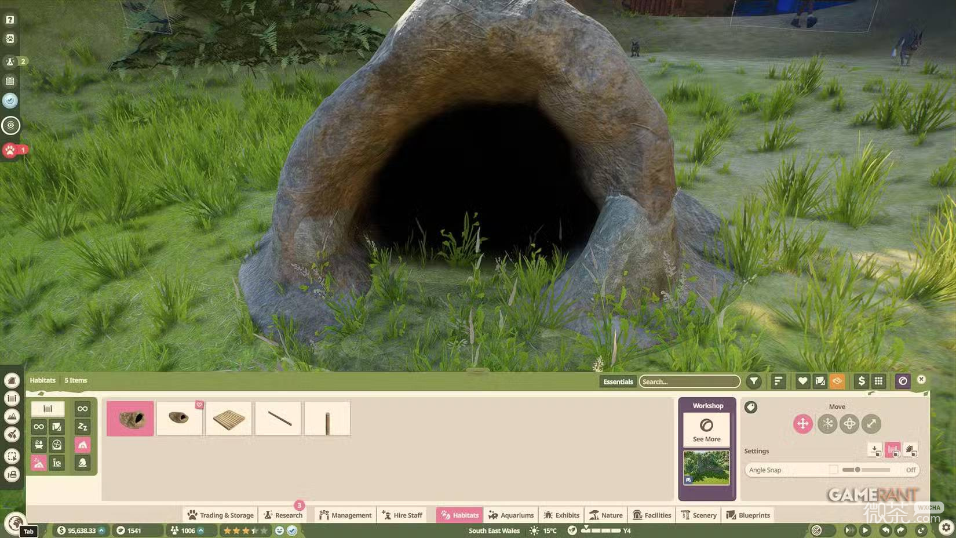Select the barrier fence category icon

[48, 409]
